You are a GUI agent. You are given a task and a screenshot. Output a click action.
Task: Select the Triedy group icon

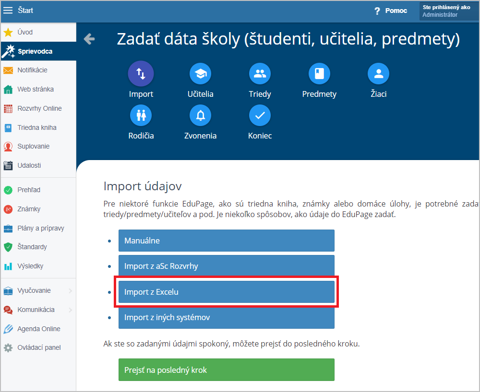[x=260, y=74]
